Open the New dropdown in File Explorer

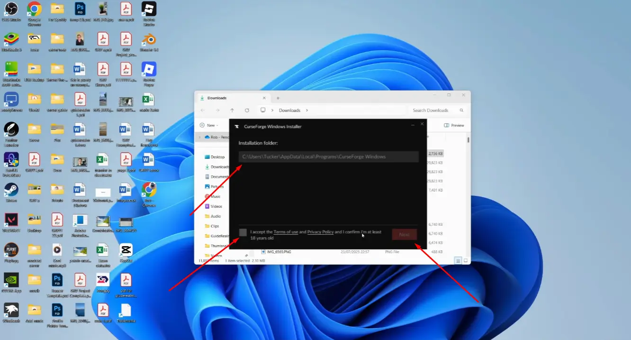coord(209,125)
